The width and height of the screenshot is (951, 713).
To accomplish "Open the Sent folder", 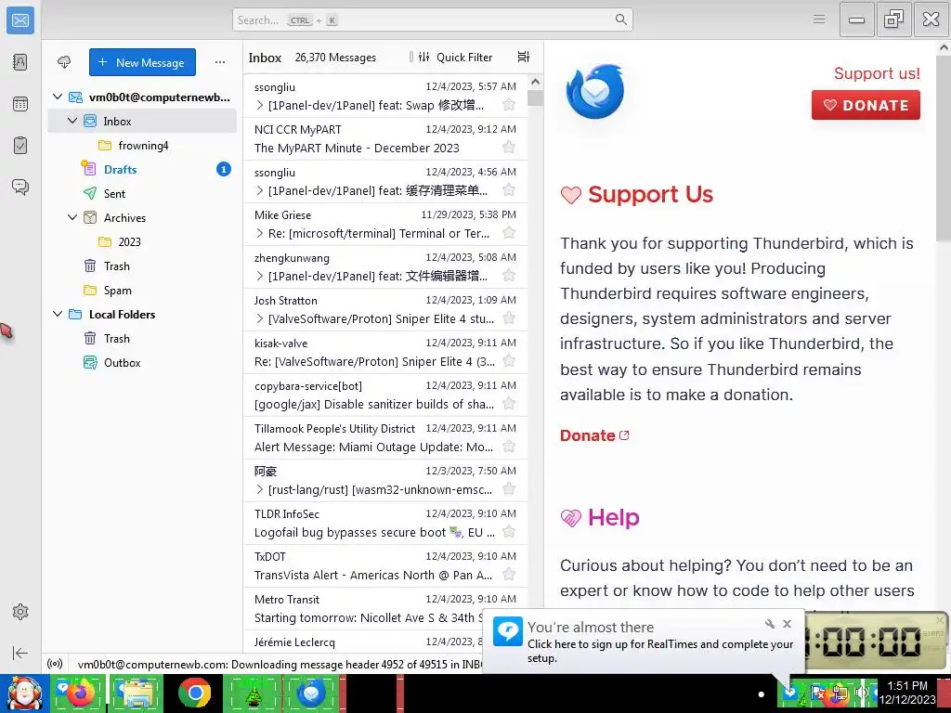I will coord(142,193).
